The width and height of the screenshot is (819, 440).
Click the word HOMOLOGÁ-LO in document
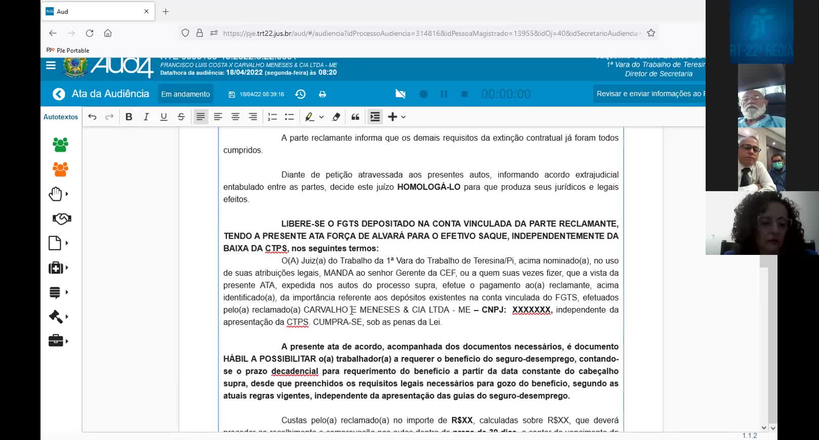tap(429, 187)
